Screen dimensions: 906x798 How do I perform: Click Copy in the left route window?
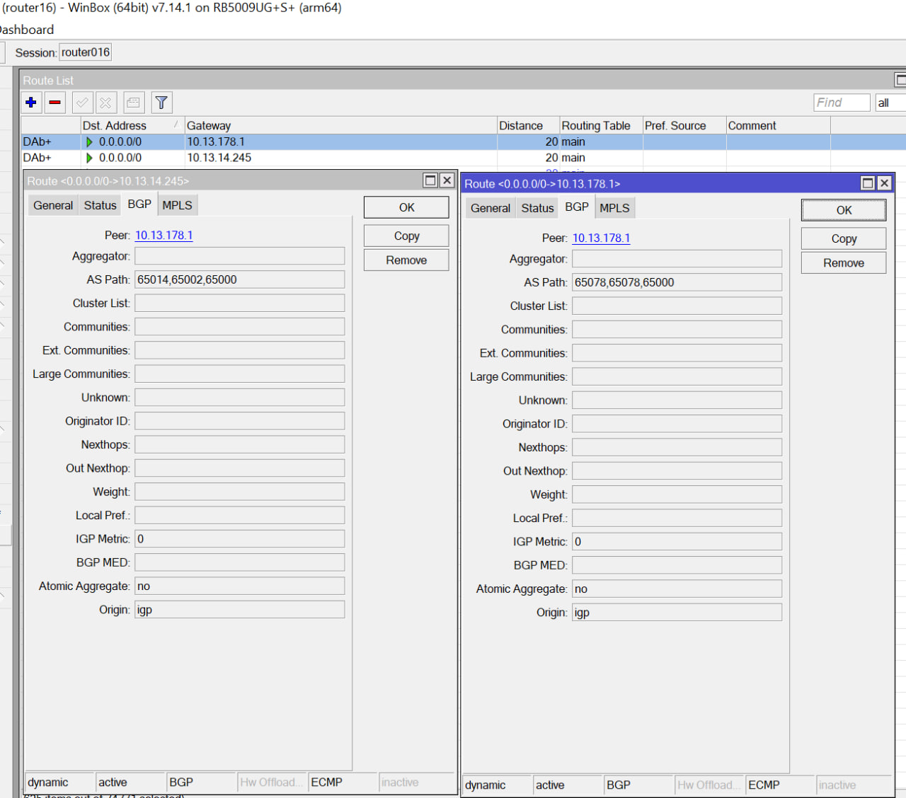pos(406,236)
